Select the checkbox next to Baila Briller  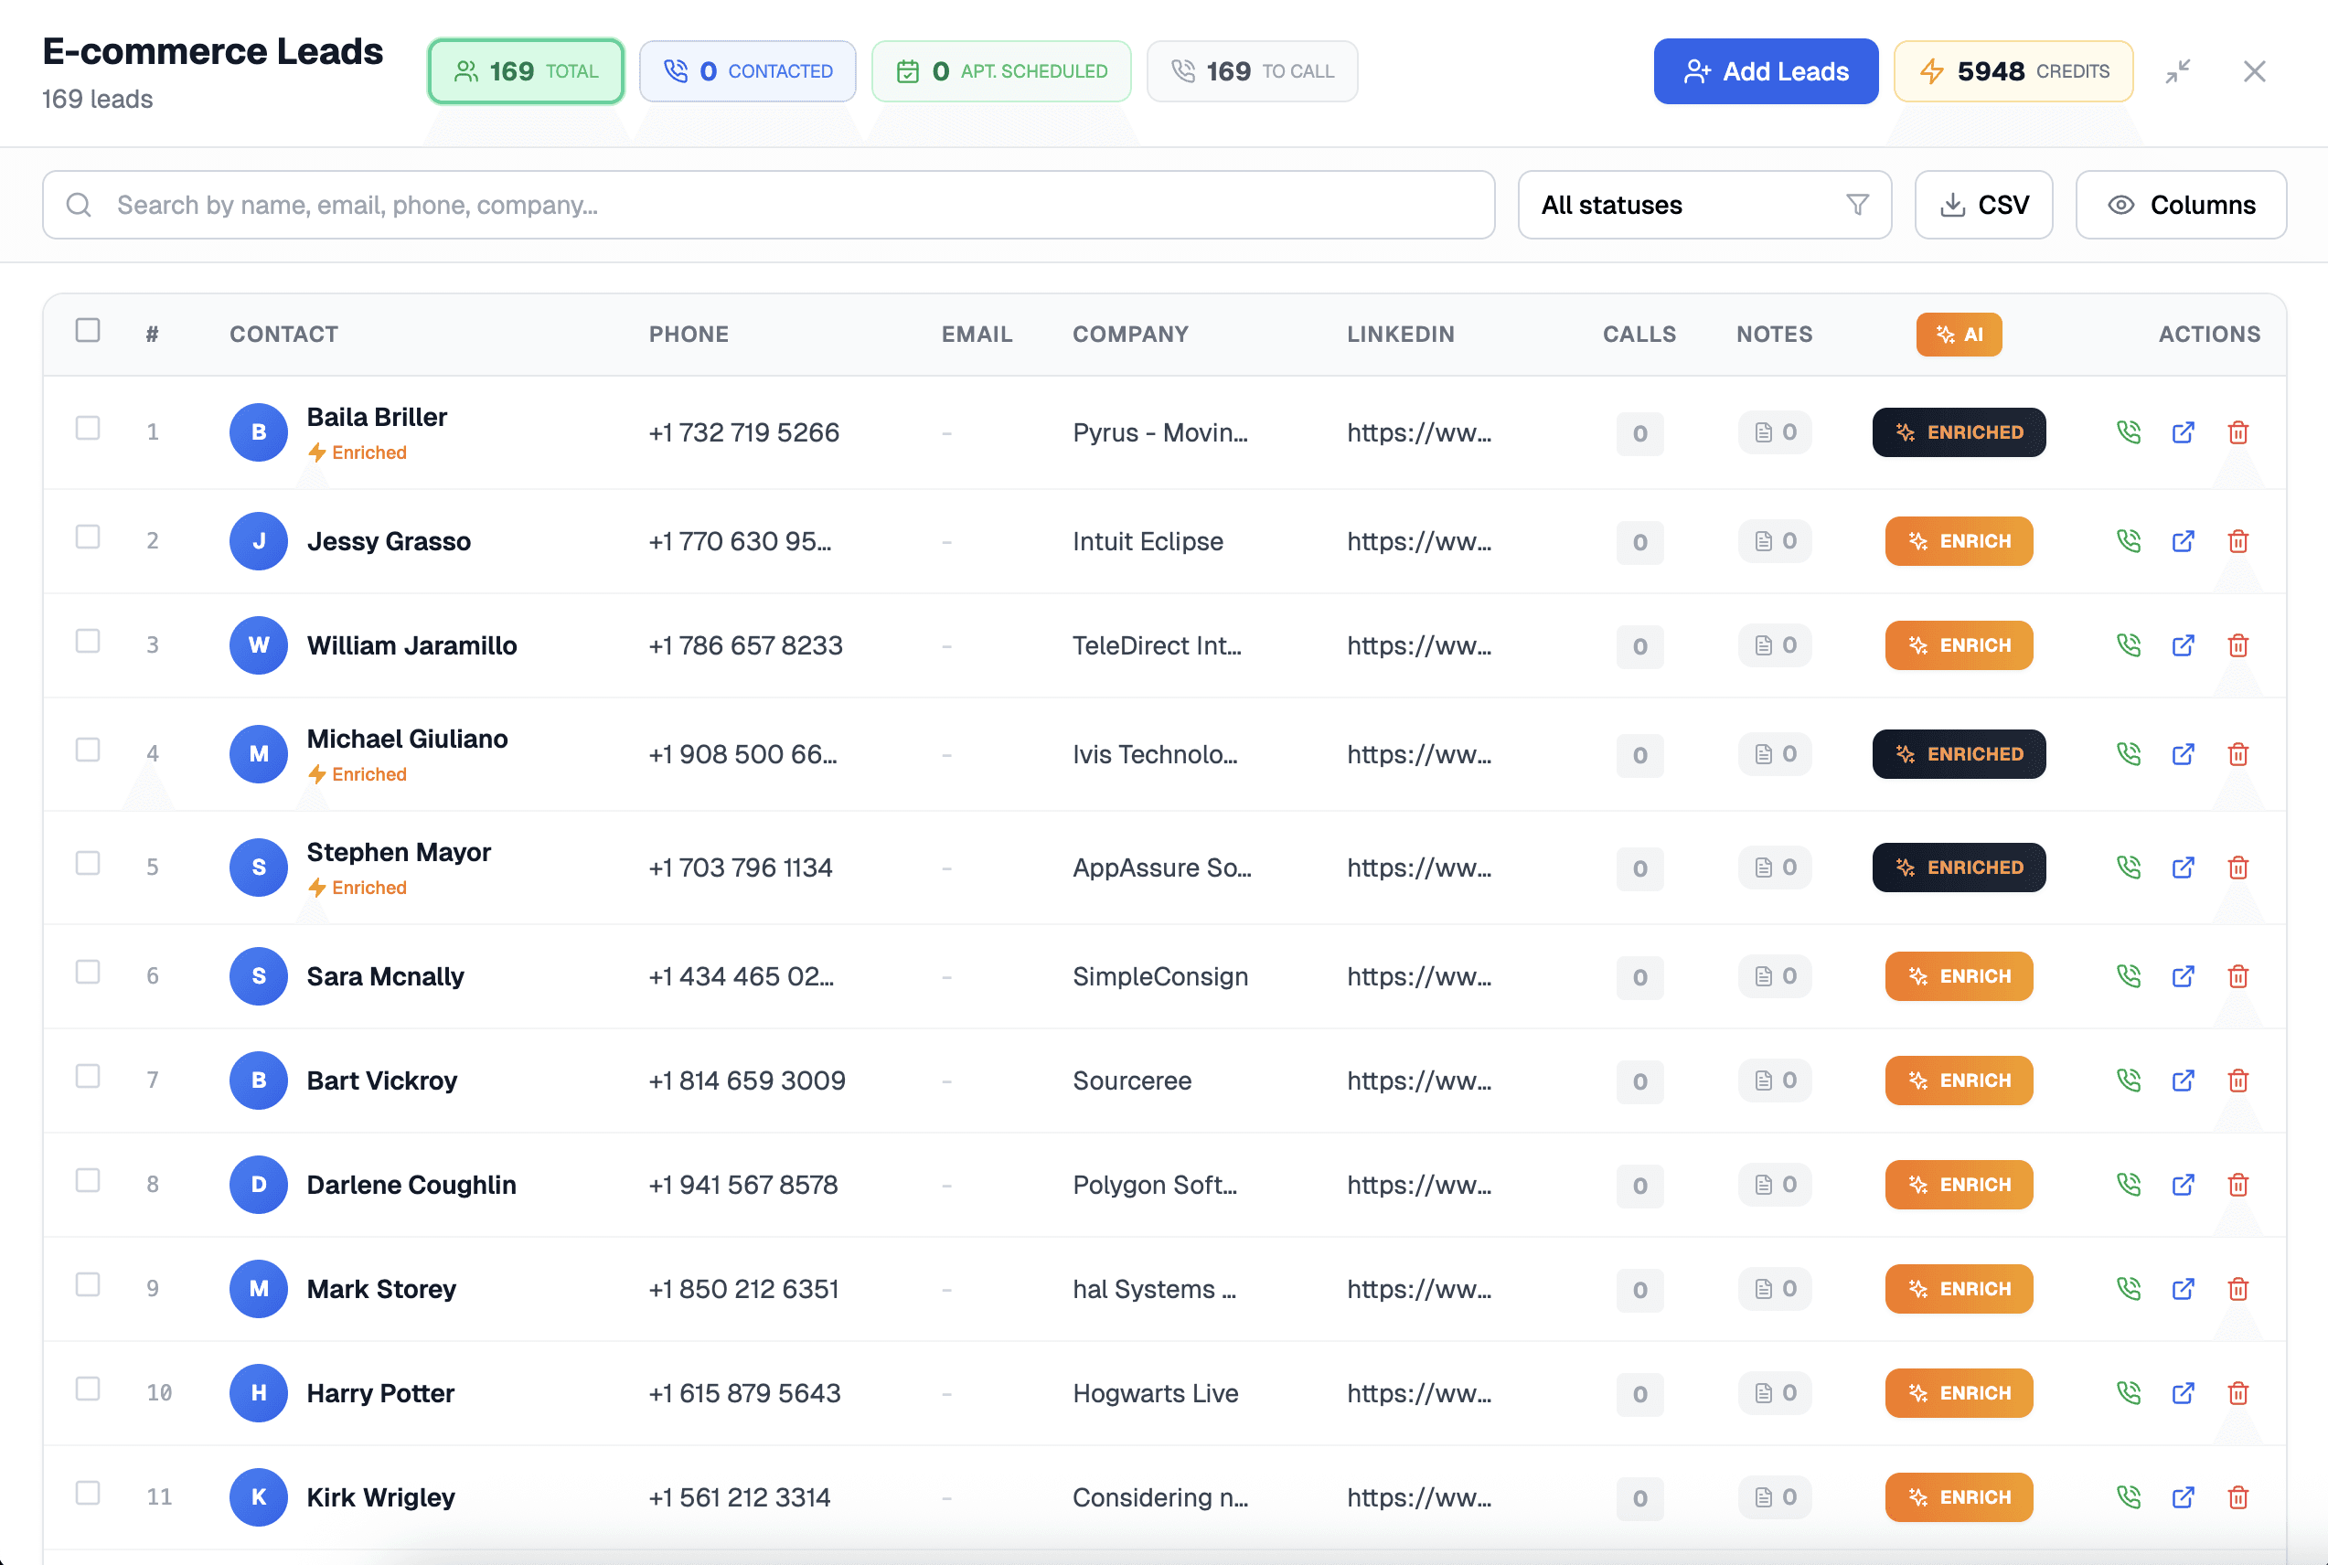point(88,427)
